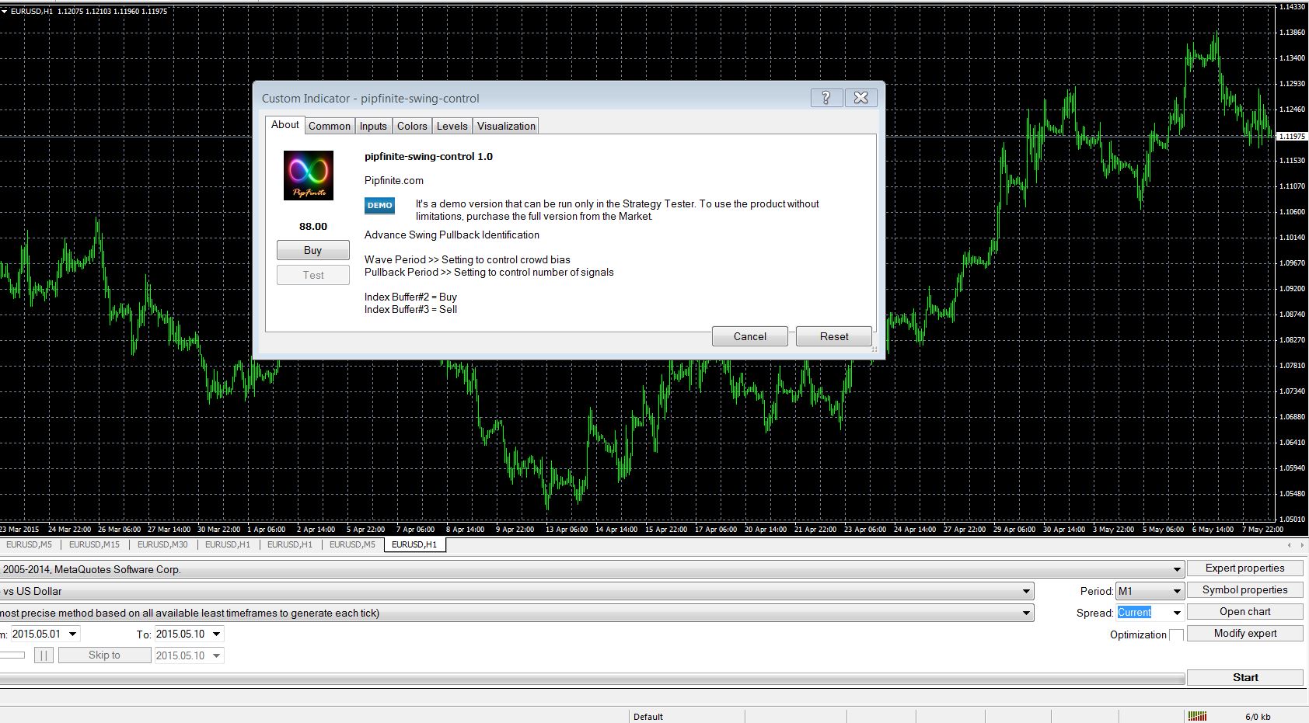This screenshot has height=723, width=1309.
Task: Open the Spread dropdown showing Current
Action: [1176, 613]
